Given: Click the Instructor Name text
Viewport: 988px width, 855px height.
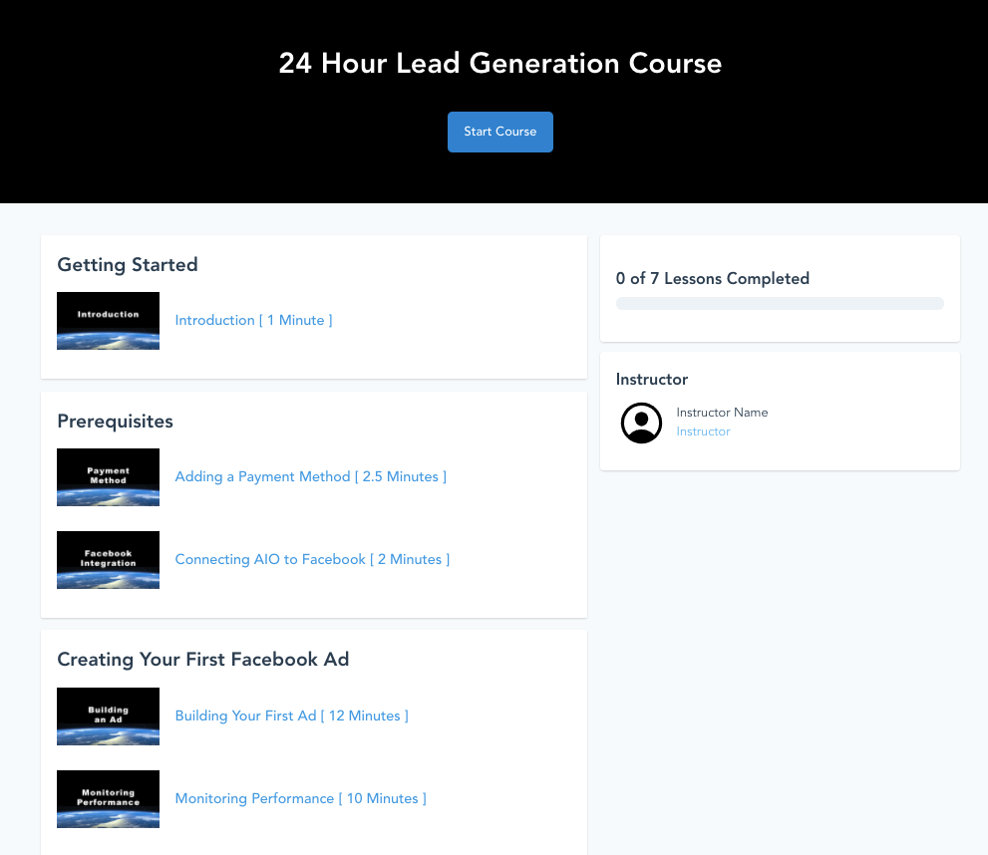Looking at the screenshot, I should click(x=722, y=413).
